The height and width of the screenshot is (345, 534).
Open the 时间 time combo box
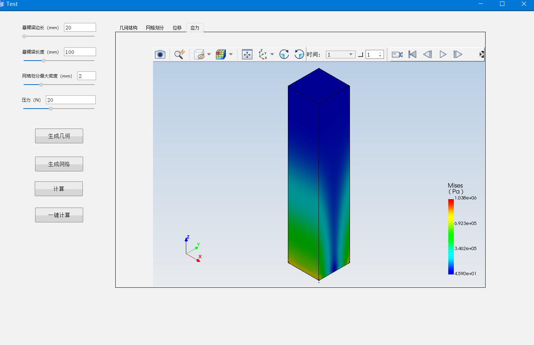340,54
